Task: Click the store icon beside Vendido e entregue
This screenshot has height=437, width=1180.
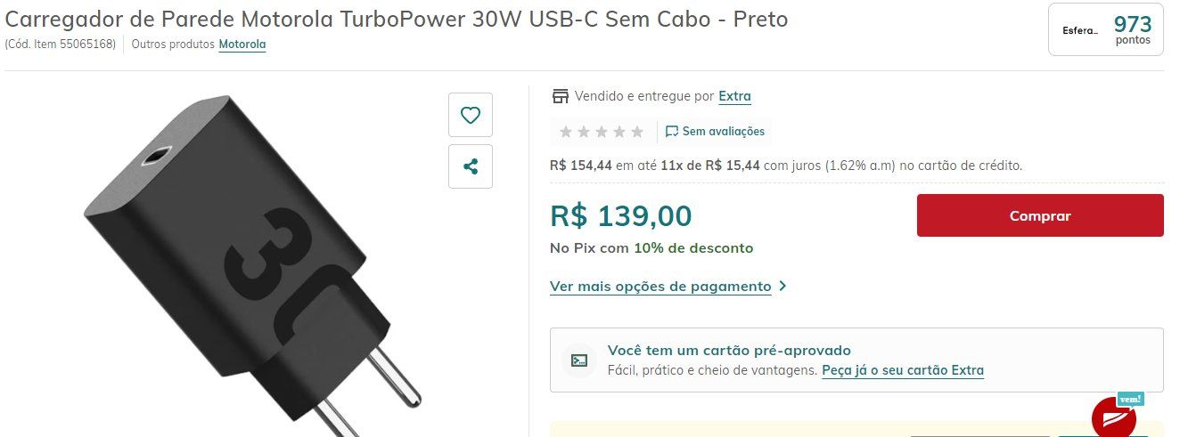Action: pyautogui.click(x=561, y=96)
